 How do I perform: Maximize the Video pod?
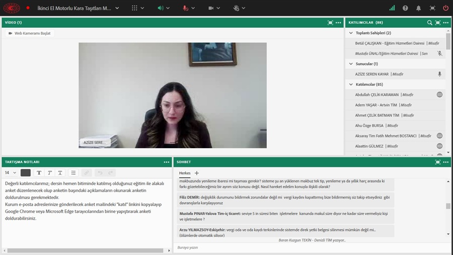pyautogui.click(x=330, y=23)
